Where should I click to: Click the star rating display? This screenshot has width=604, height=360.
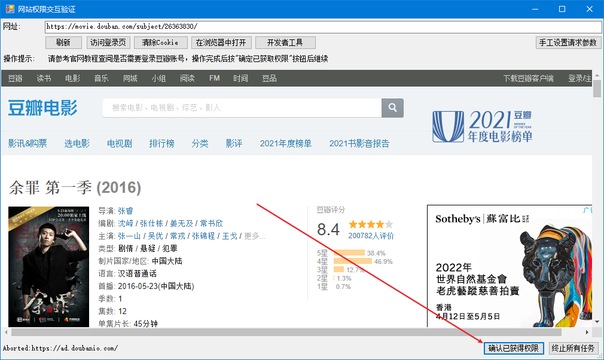point(371,224)
